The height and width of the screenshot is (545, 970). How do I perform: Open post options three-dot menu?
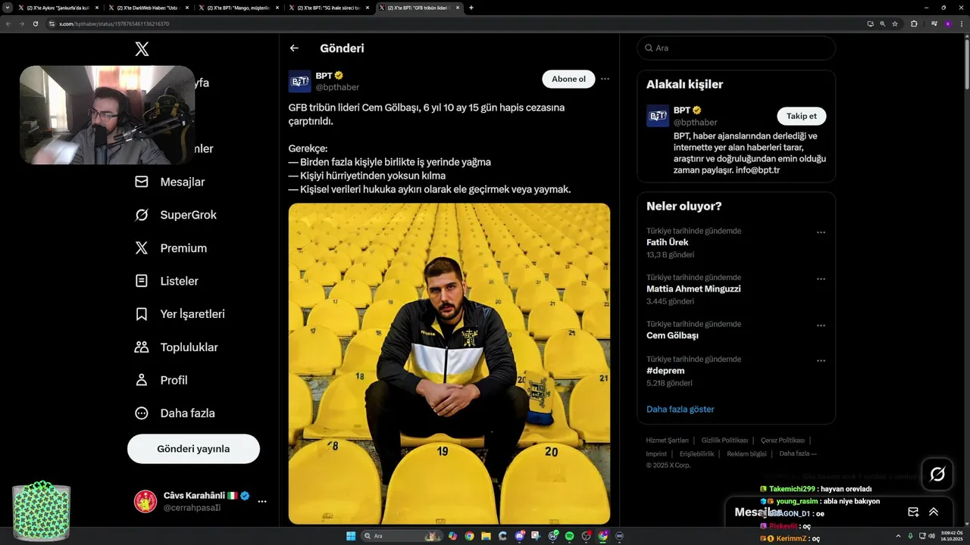[605, 79]
